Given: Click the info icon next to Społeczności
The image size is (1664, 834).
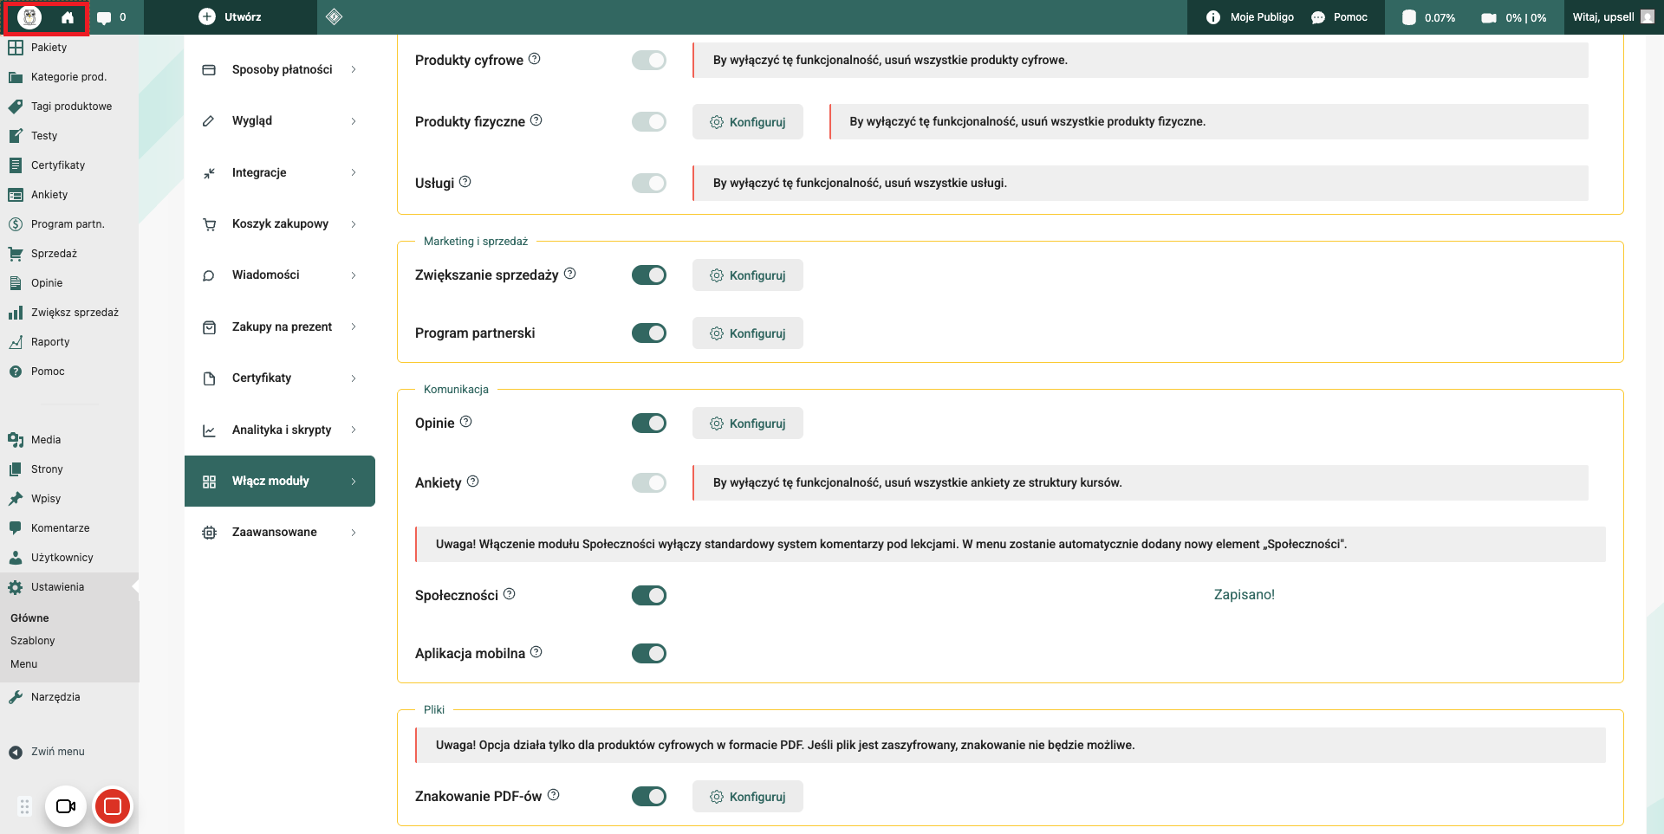Looking at the screenshot, I should (510, 594).
